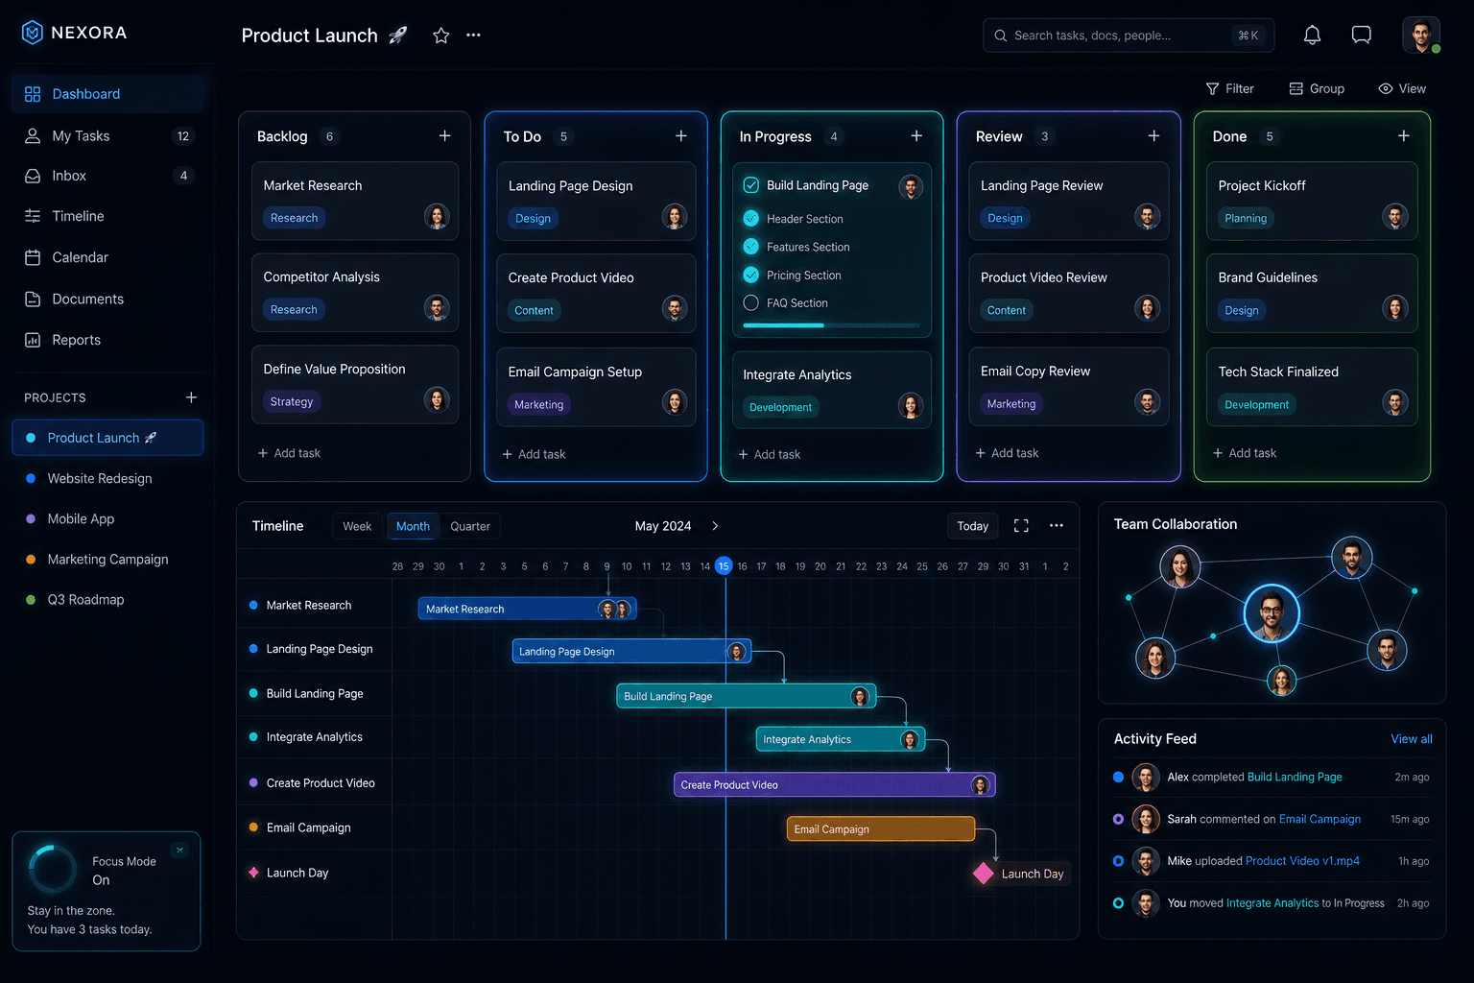1474x983 pixels.
Task: Open the Timeline panel more options
Action: [1057, 526]
